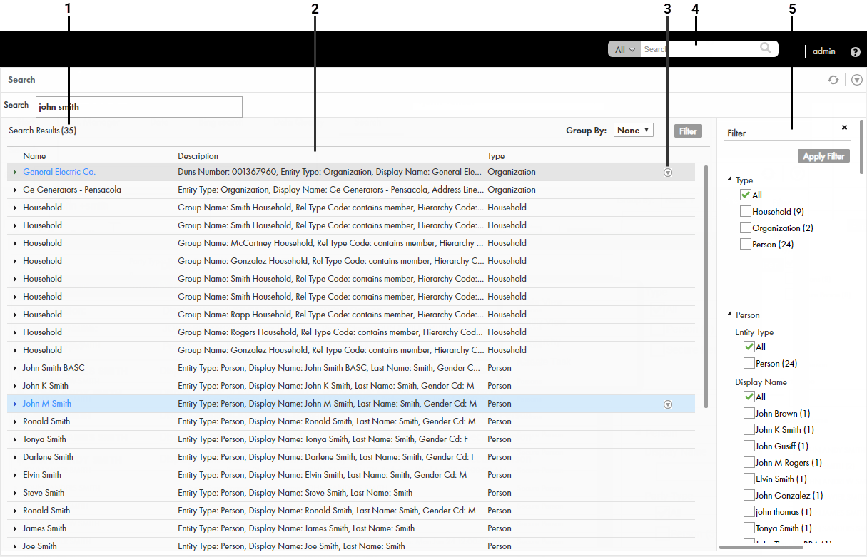The height and width of the screenshot is (557, 867).
Task: Open the General Electric Co. link
Action: pyautogui.click(x=59, y=172)
